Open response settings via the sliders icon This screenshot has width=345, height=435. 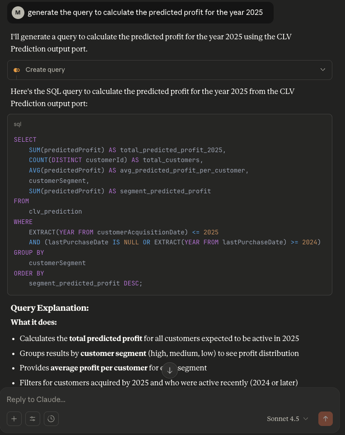[x=33, y=419]
